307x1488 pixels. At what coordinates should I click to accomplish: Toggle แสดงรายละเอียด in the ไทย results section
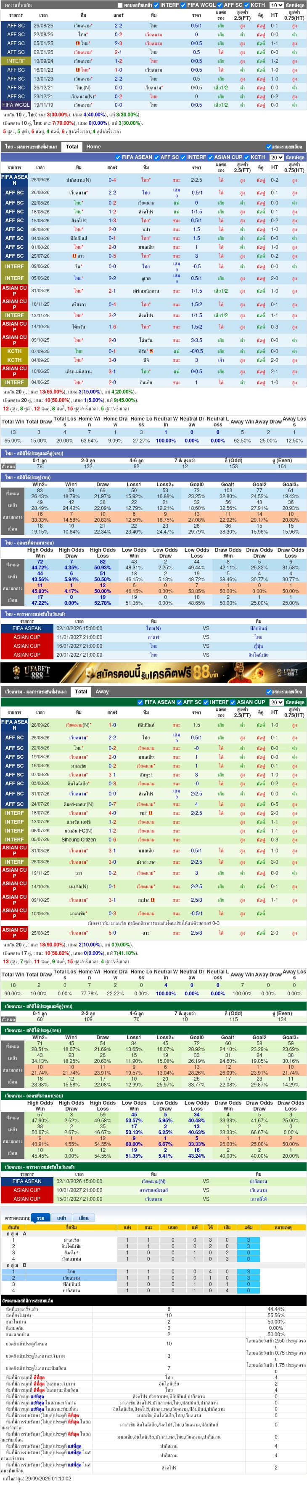click(x=268, y=147)
